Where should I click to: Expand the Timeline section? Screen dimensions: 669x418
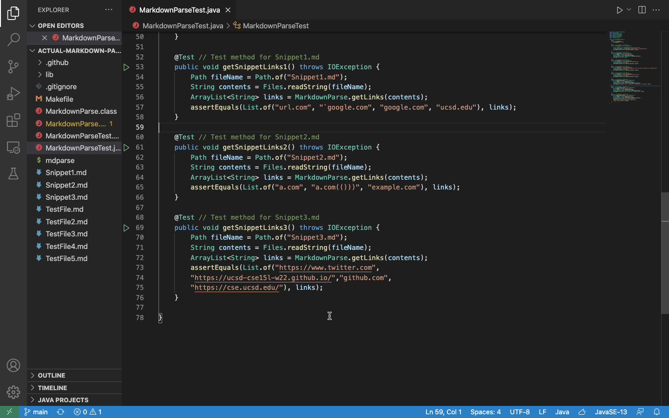tap(74, 388)
